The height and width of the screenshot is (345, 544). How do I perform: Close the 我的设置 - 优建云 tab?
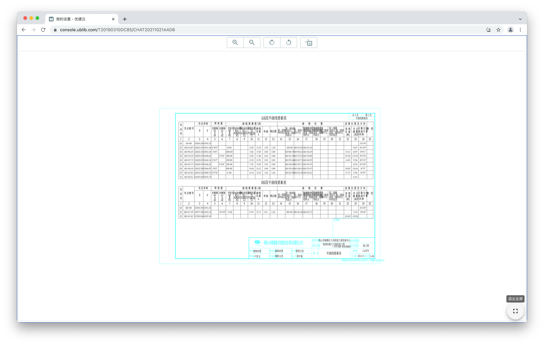tap(113, 19)
